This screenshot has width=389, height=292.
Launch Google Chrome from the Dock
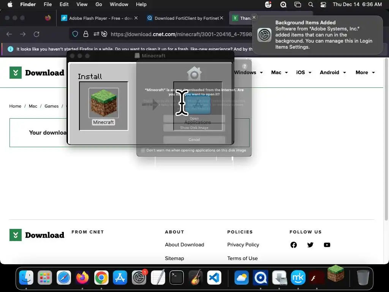point(101,277)
